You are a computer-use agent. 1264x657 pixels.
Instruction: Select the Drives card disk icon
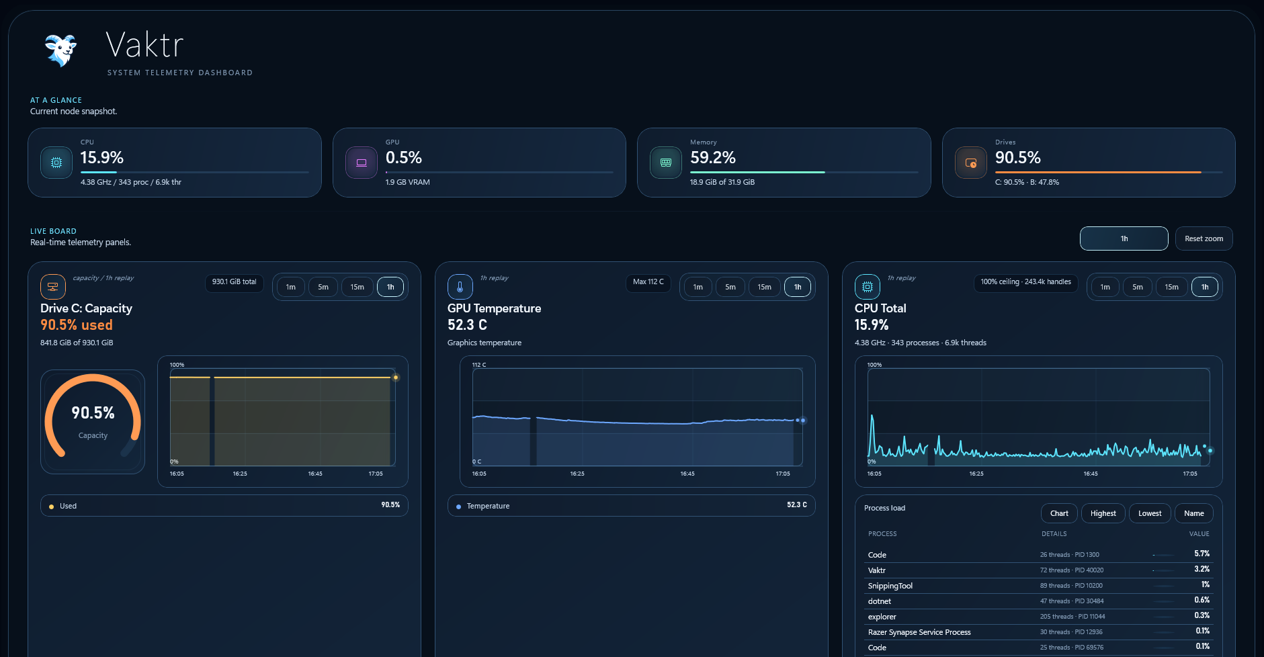[x=970, y=163]
